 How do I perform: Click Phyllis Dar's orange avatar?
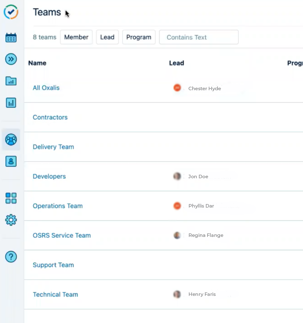coord(177,206)
